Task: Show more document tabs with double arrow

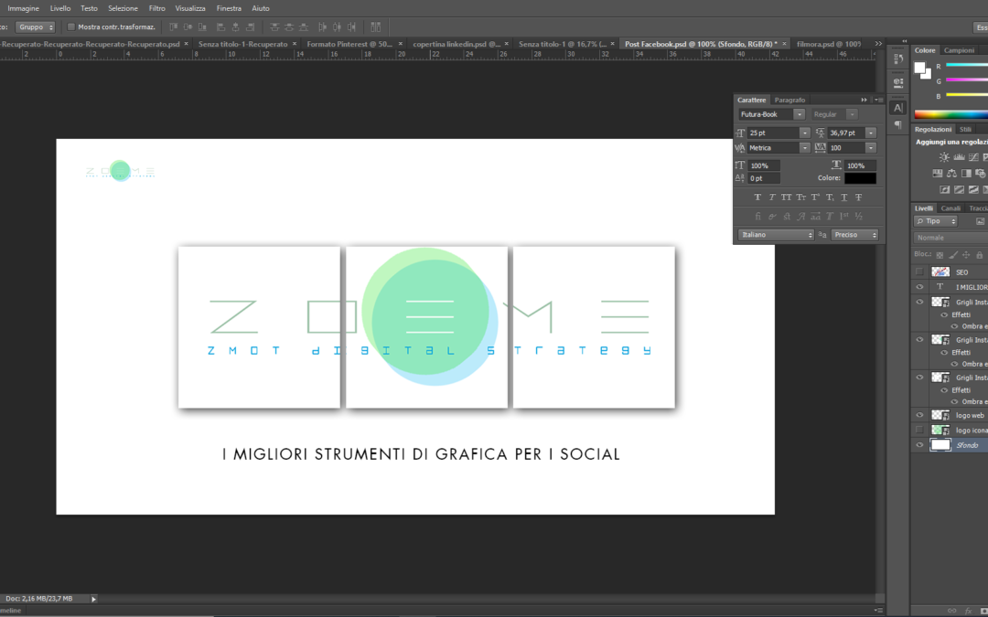Action: pyautogui.click(x=878, y=44)
